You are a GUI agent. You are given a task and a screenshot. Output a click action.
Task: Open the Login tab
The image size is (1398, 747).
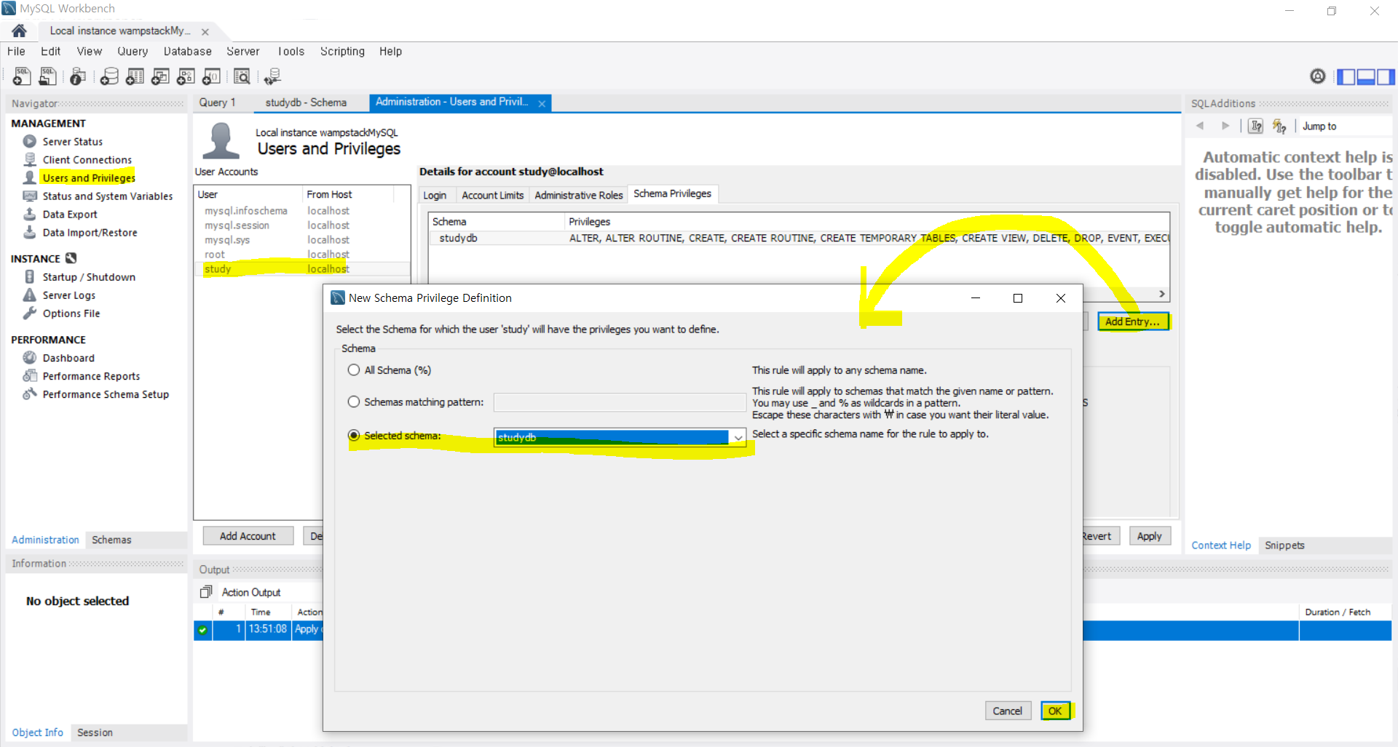coord(435,195)
